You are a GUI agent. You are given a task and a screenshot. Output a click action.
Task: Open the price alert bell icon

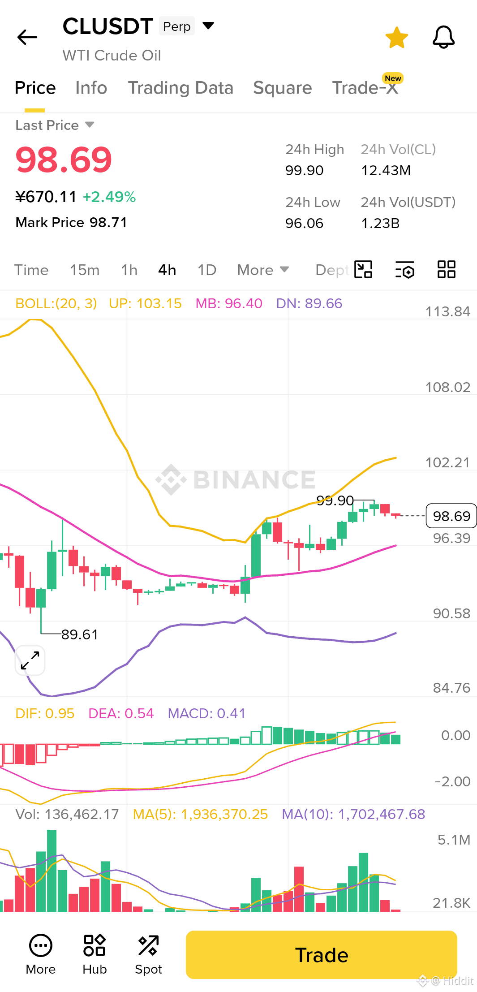click(443, 37)
